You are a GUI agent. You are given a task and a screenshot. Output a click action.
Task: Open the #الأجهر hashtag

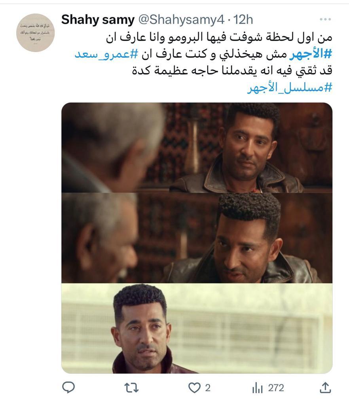pyautogui.click(x=311, y=54)
